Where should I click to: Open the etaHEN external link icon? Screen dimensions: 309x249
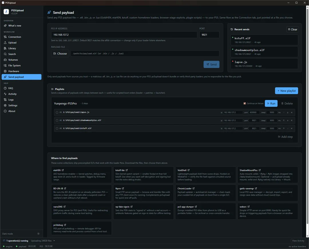(x=63, y=170)
